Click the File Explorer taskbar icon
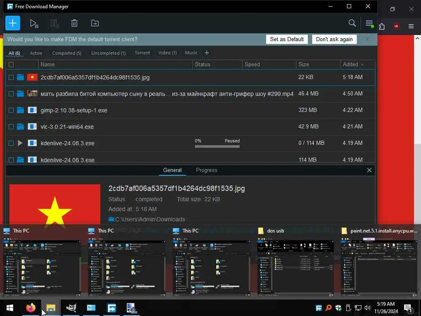The height and width of the screenshot is (316, 421). [x=51, y=308]
